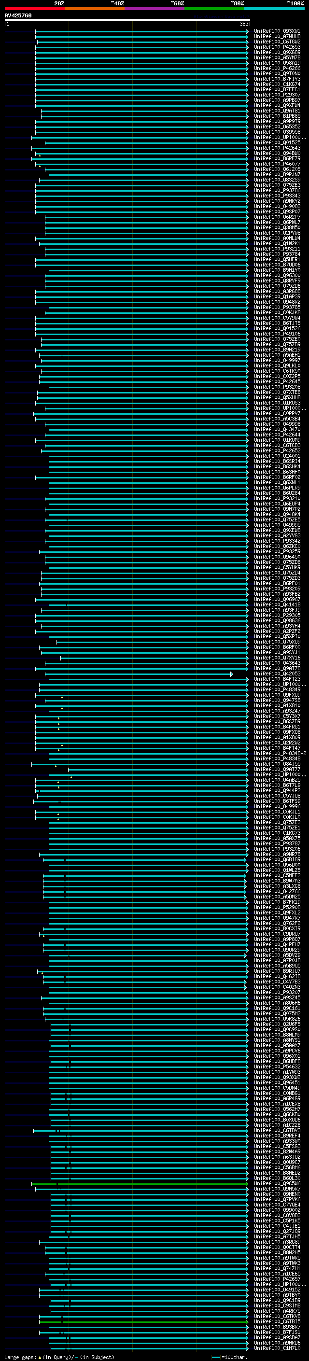Select the UniRef100_P48349 label
The image size is (309, 1361).
pyautogui.click(x=277, y=689)
